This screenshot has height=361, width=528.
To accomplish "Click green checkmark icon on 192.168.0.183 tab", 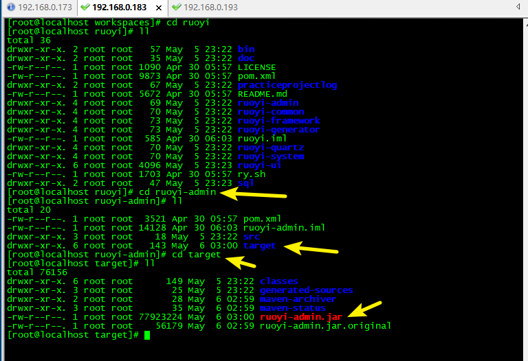I will 85,7.
